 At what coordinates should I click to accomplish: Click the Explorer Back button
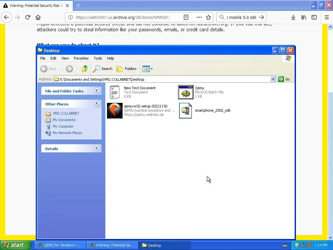[x=48, y=69]
